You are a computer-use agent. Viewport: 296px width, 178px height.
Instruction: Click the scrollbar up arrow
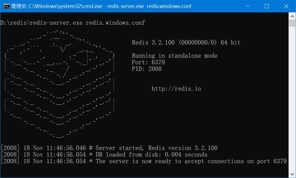pos(292,16)
